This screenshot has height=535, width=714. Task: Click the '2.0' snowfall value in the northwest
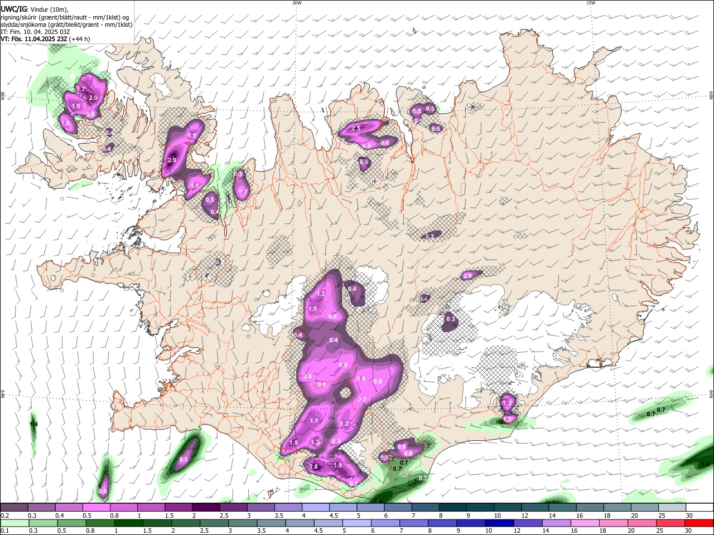click(x=93, y=98)
